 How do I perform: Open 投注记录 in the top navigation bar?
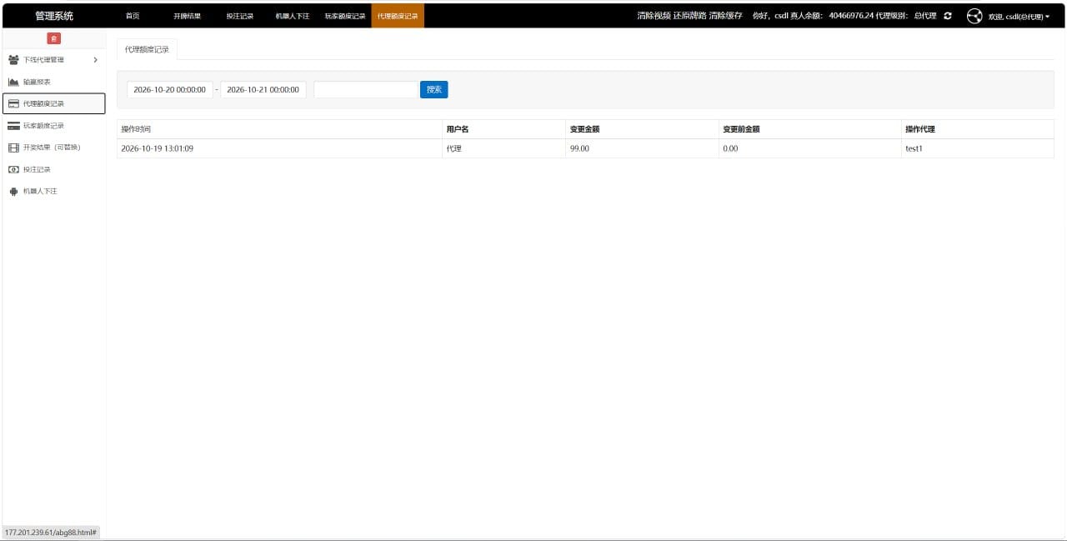pyautogui.click(x=240, y=16)
